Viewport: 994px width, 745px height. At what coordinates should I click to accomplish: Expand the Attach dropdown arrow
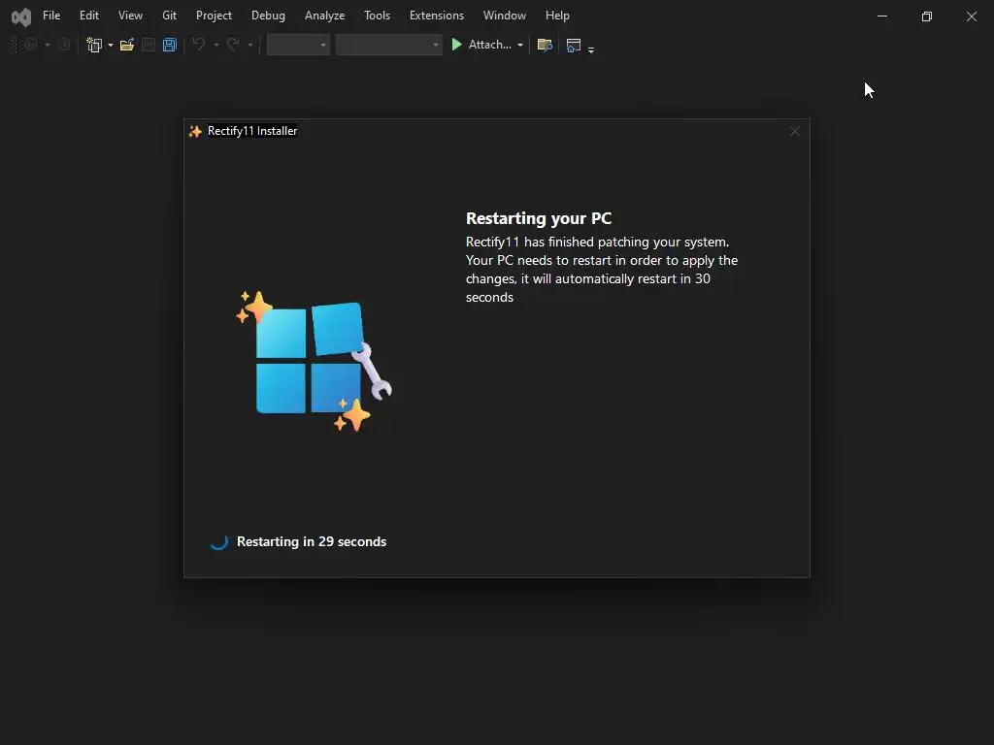pyautogui.click(x=520, y=45)
